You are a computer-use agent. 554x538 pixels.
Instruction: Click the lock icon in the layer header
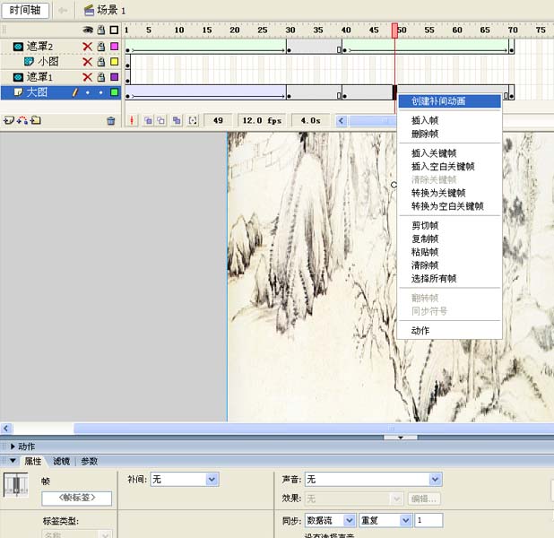101,30
